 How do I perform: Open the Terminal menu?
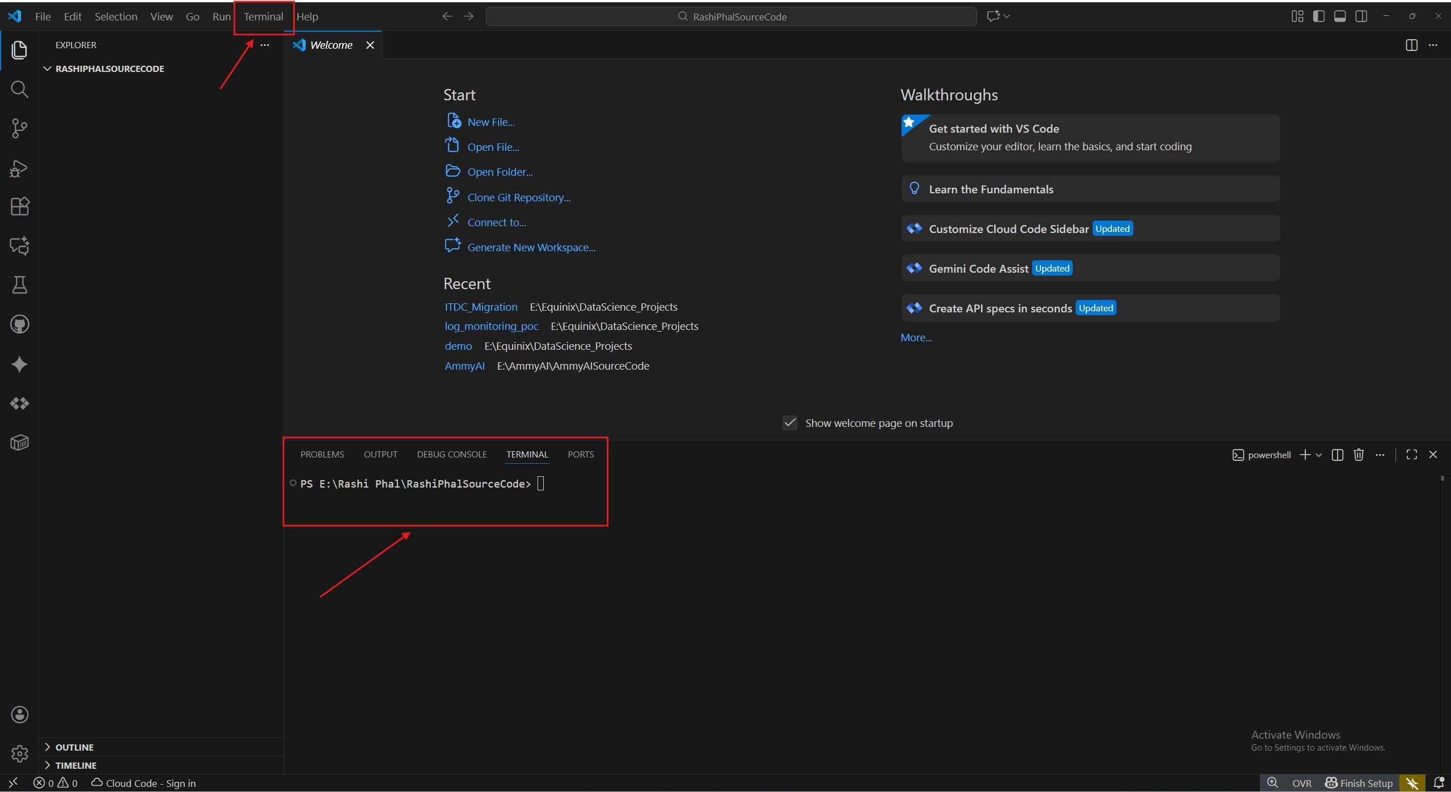tap(263, 16)
